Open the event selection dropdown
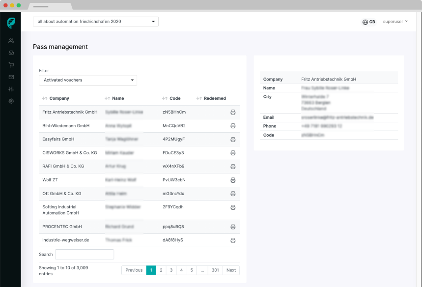Screen dimensions: 422x287 (95, 22)
